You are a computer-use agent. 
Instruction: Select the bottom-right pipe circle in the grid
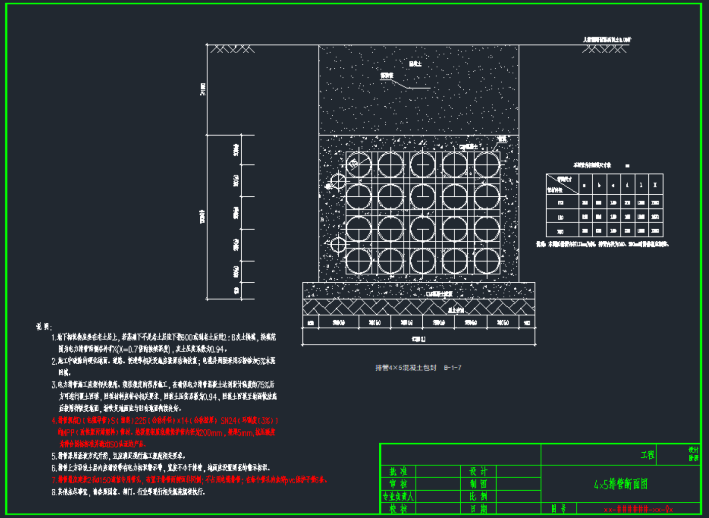[487, 261]
